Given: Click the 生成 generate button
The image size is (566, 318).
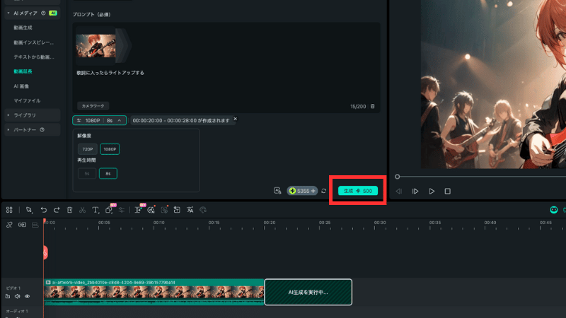Looking at the screenshot, I should 357,191.
